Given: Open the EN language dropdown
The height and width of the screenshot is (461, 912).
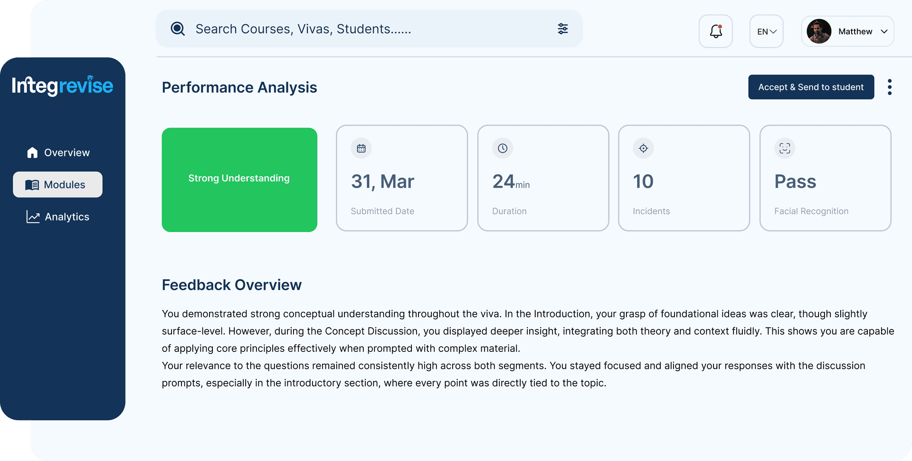Looking at the screenshot, I should 766,31.
